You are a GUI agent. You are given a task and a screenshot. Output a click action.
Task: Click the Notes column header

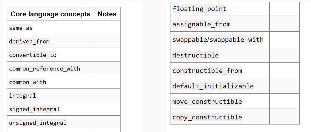coord(107,14)
